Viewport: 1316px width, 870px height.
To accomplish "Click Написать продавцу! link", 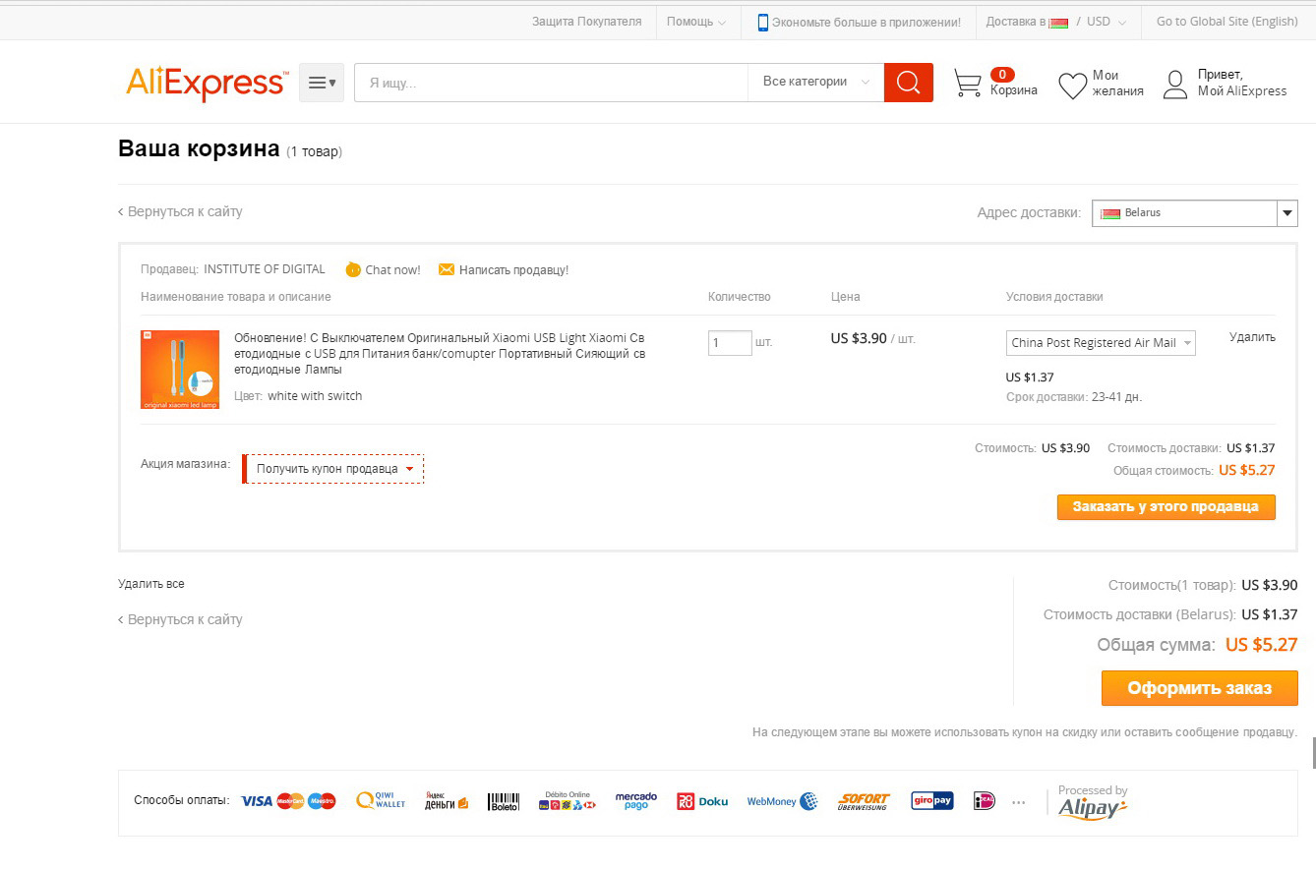I will pos(513,269).
